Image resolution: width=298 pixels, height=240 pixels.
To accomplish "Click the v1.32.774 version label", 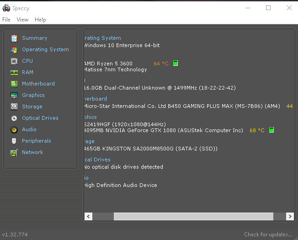I will (15, 235).
